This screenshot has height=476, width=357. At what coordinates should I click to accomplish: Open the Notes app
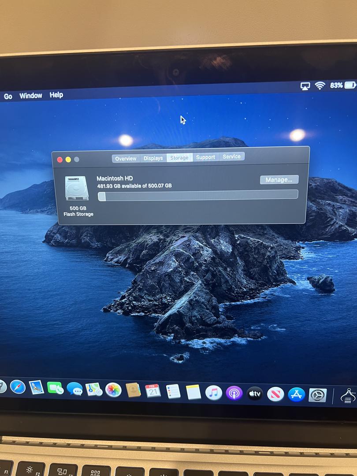click(193, 392)
